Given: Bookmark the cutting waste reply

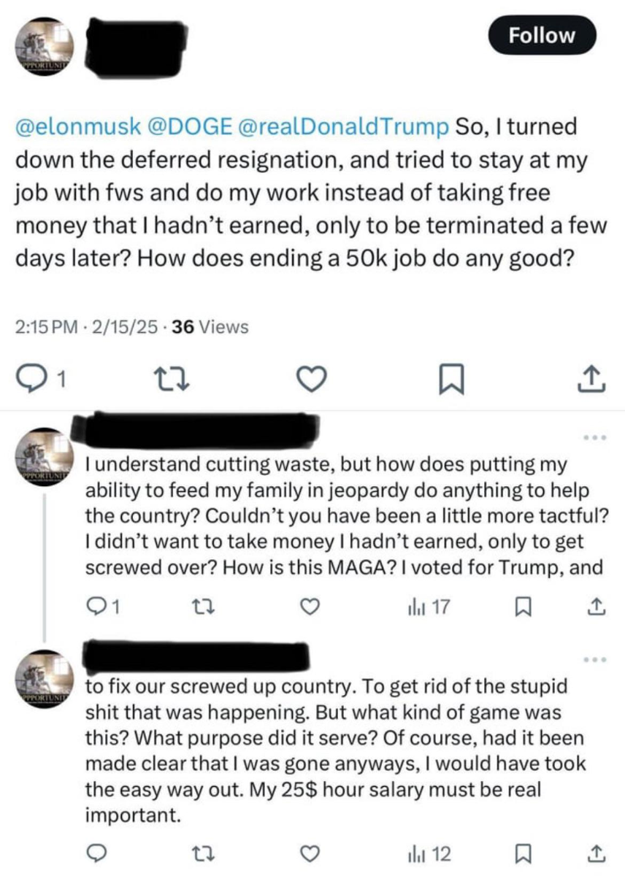Looking at the screenshot, I should (x=521, y=604).
